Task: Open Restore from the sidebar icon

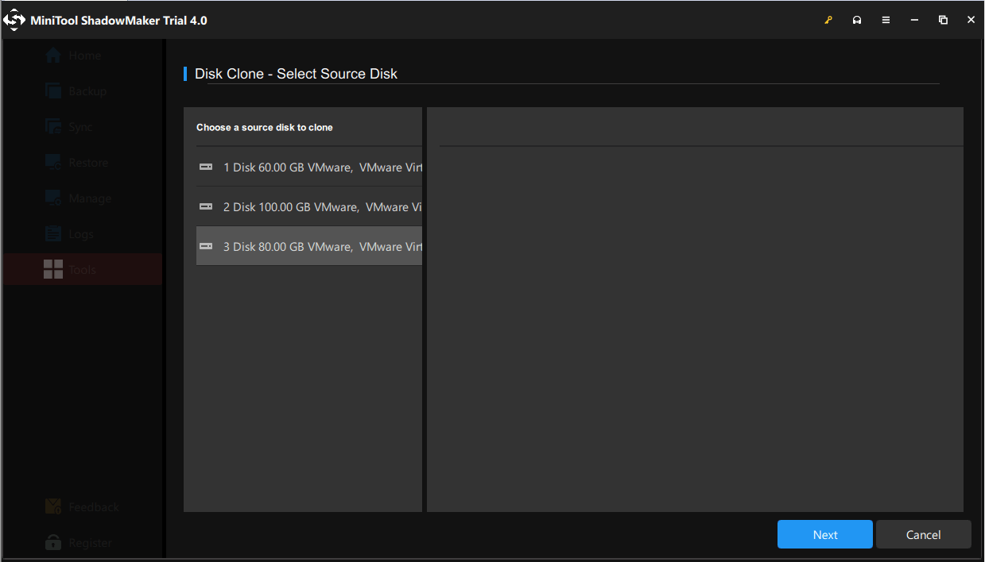Action: tap(54, 162)
